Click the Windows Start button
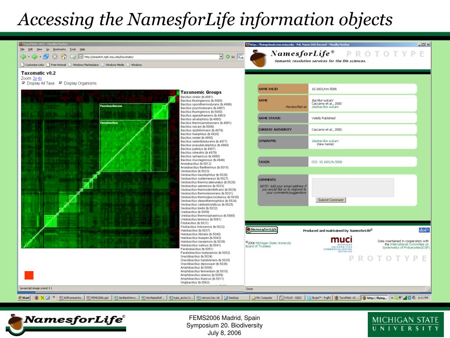 pyautogui.click(x=25, y=298)
